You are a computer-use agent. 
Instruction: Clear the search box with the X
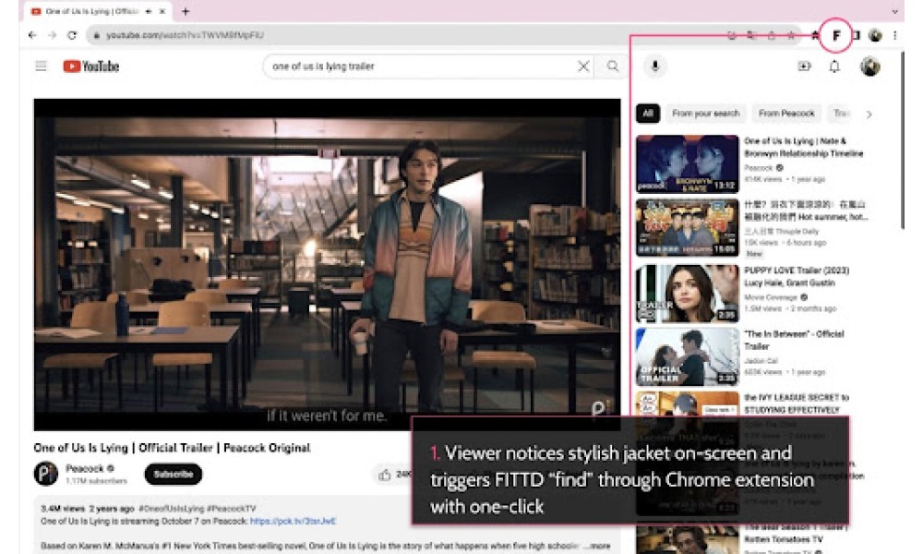tap(583, 66)
